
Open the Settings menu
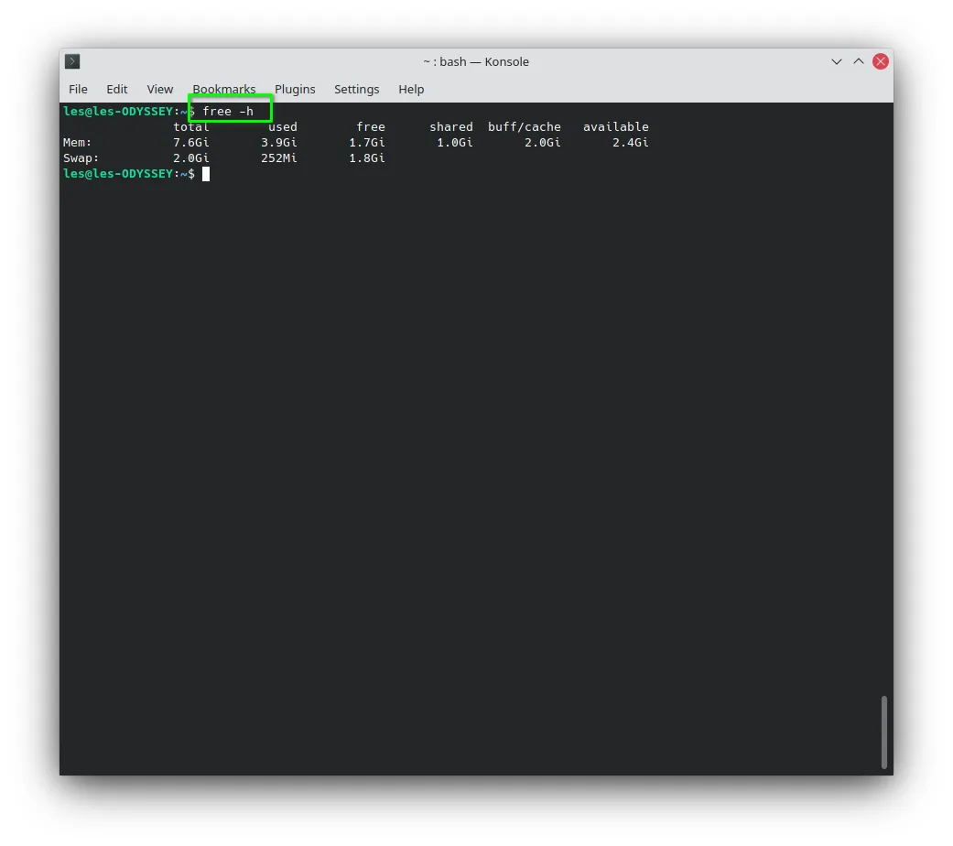click(x=356, y=90)
